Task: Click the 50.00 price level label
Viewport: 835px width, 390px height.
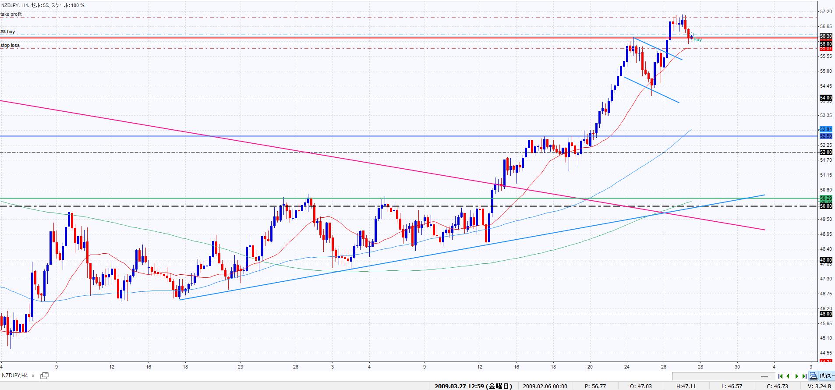Action: (x=825, y=206)
